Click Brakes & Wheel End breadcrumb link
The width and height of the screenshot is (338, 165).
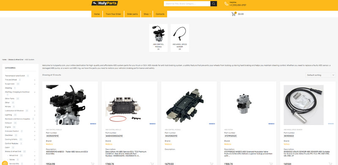point(16,60)
